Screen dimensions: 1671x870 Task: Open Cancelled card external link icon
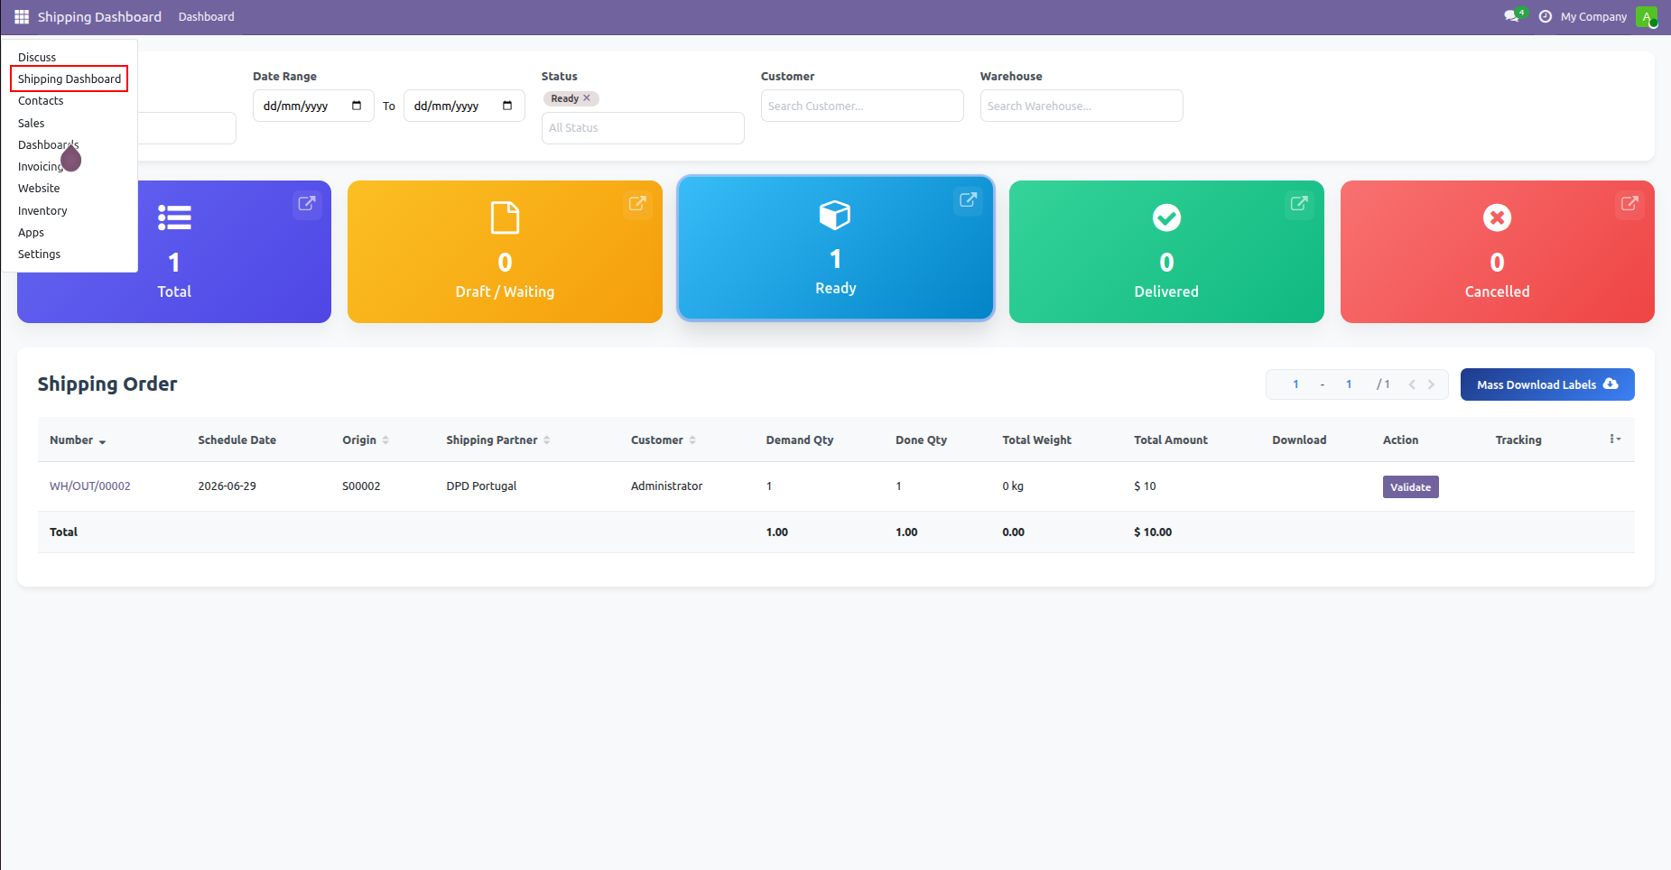pyautogui.click(x=1629, y=203)
